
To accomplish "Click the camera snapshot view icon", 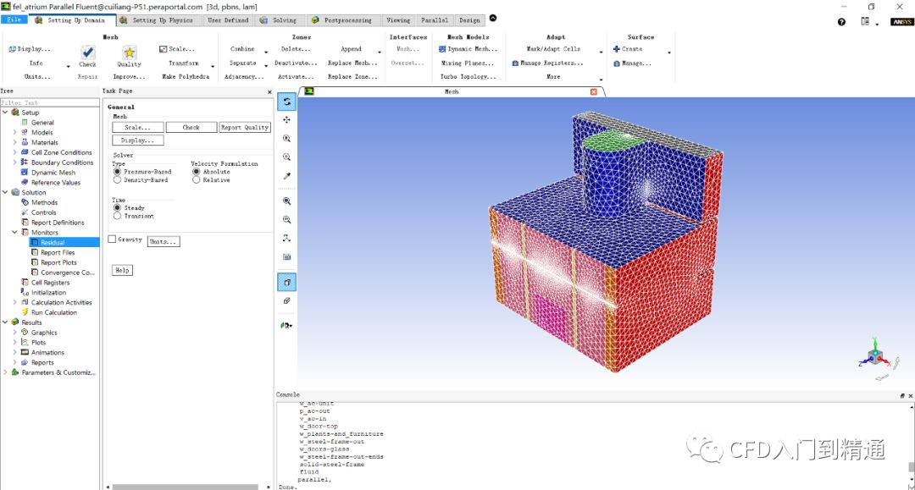I will click(x=286, y=257).
